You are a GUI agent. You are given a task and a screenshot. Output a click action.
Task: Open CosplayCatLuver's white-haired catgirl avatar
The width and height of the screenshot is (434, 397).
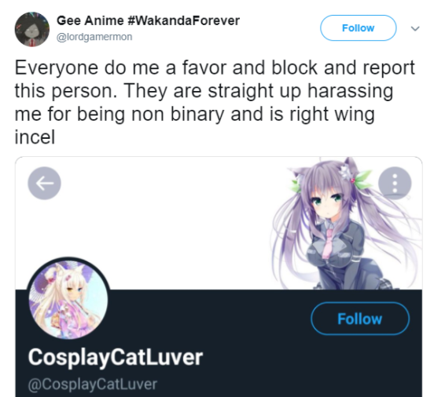[68, 299]
